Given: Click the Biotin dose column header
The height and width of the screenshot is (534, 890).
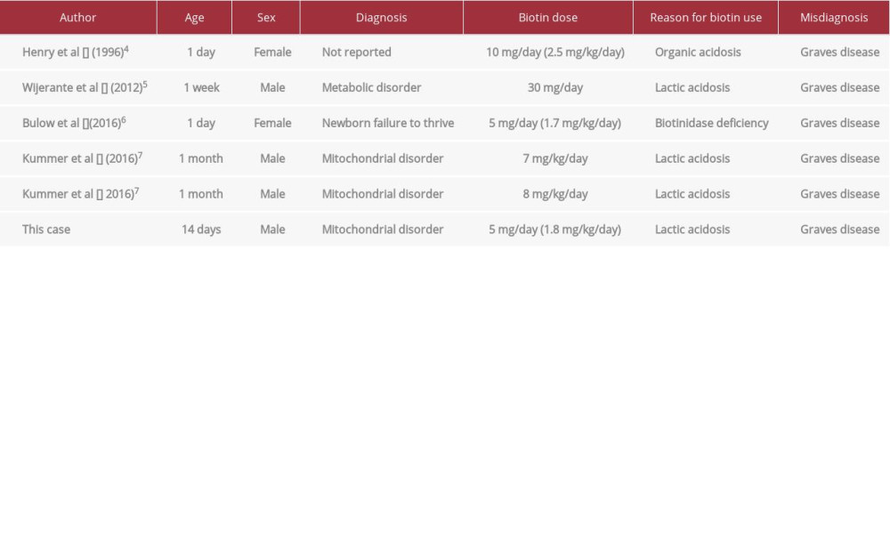Looking at the screenshot, I should (x=547, y=18).
